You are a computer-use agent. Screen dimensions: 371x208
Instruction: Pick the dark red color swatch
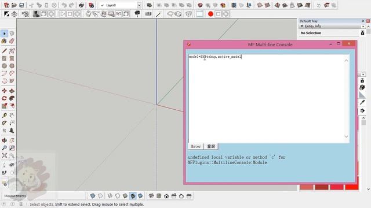322,187
